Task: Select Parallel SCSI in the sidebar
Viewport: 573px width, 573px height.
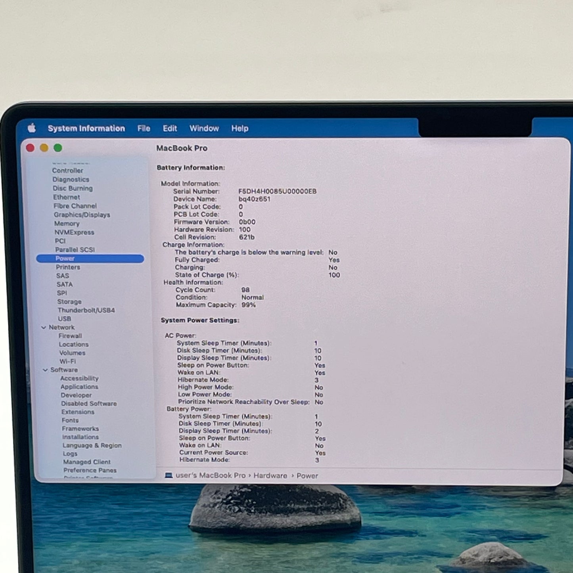Action: click(x=75, y=250)
